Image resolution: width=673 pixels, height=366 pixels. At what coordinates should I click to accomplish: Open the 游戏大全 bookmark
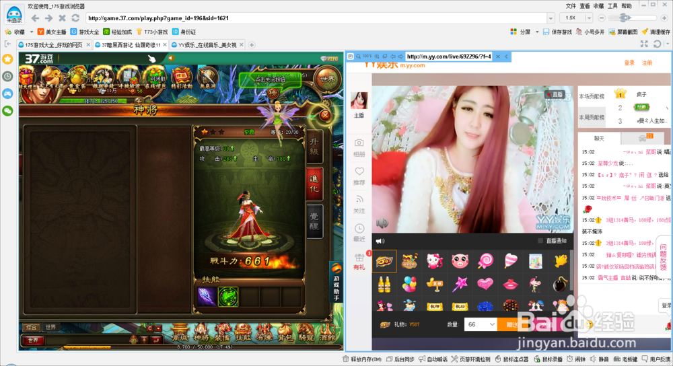[x=85, y=32]
